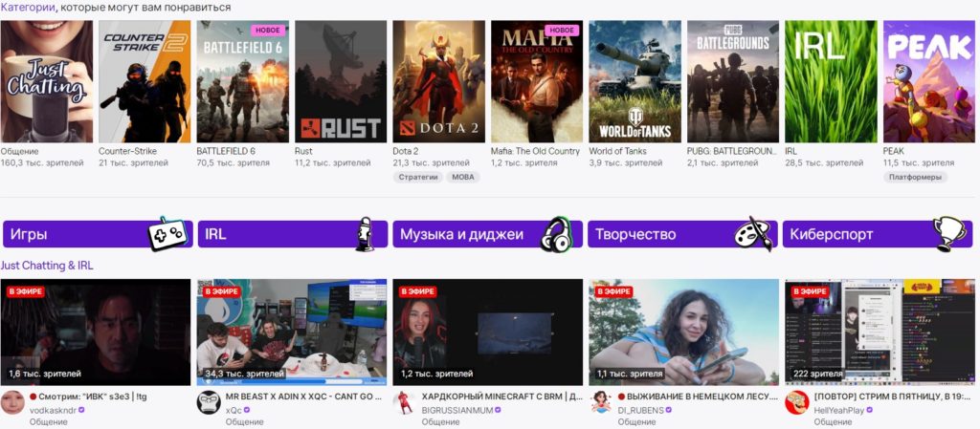Open BIGRUSSIANMUM's avatar icon

point(405,402)
